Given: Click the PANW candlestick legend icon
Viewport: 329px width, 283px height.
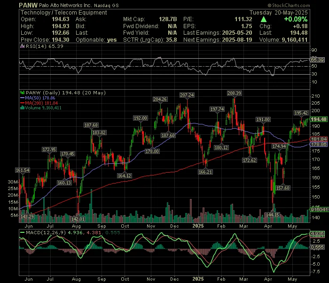Looking at the screenshot, I should click(x=22, y=92).
